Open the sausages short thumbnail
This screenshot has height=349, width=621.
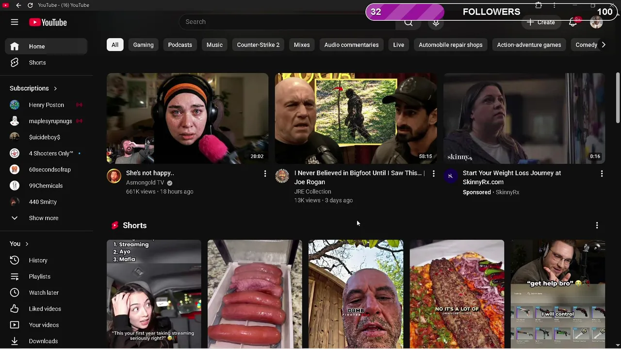(x=255, y=294)
